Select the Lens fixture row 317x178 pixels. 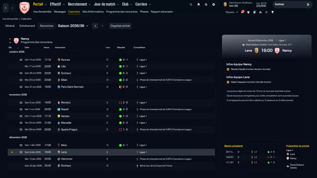pos(111,152)
